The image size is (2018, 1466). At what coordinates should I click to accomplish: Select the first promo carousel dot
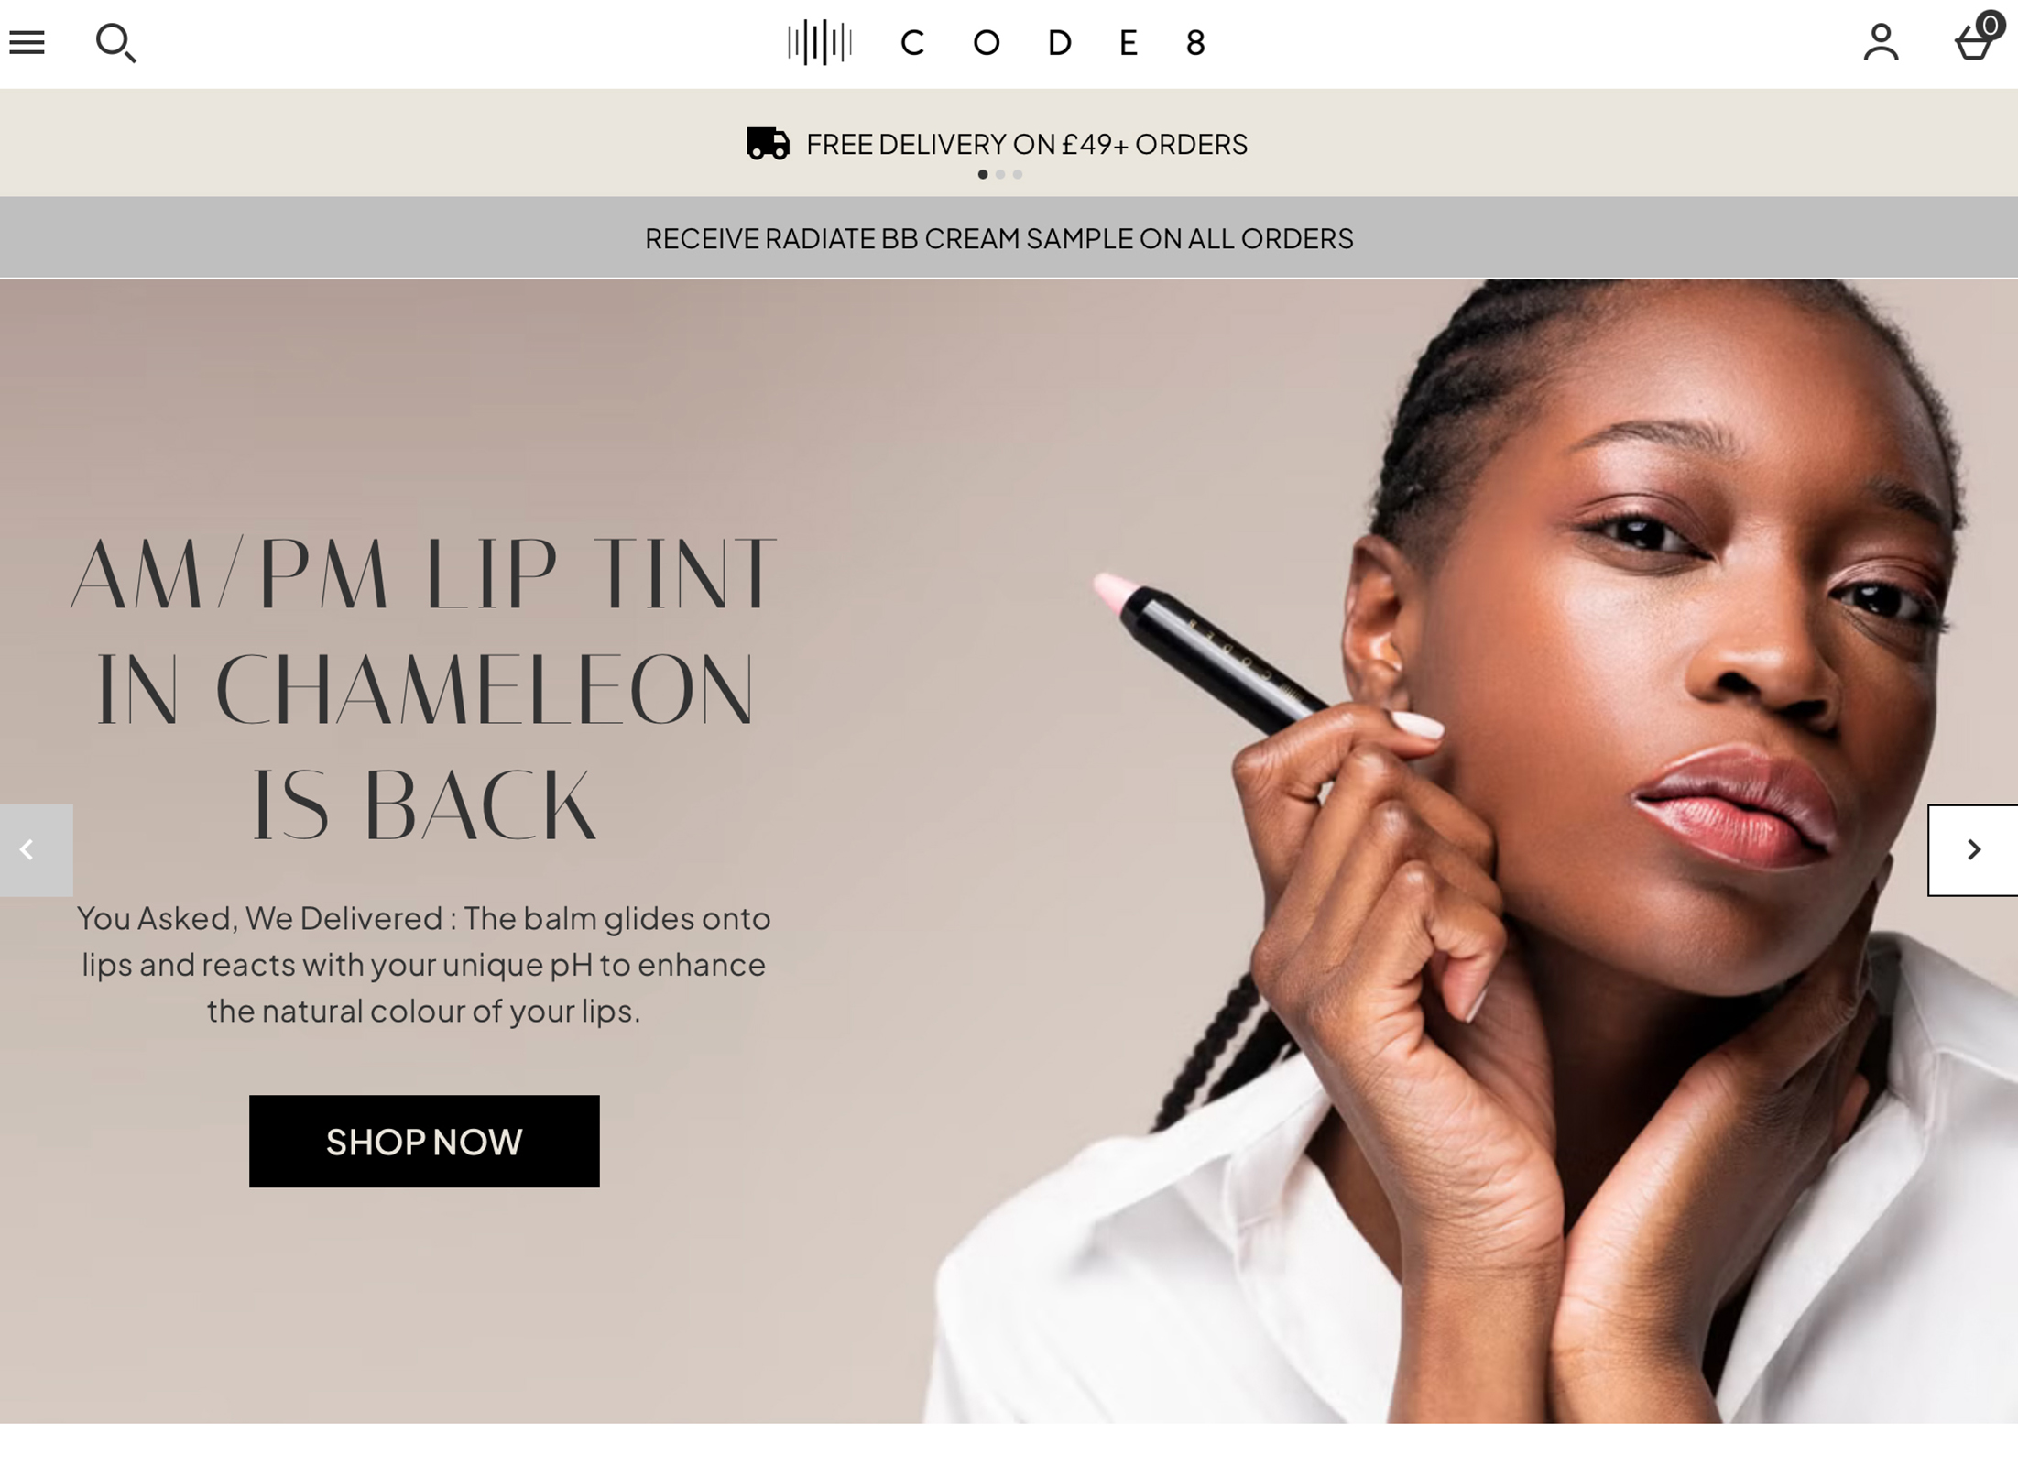tap(983, 174)
